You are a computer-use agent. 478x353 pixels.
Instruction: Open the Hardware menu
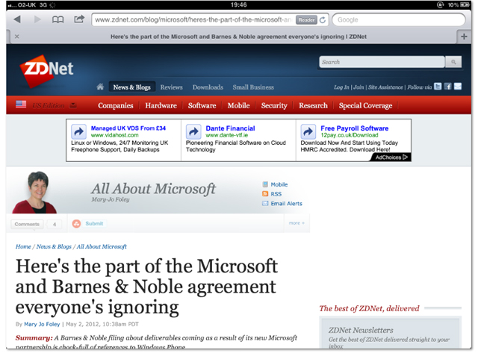[161, 106]
